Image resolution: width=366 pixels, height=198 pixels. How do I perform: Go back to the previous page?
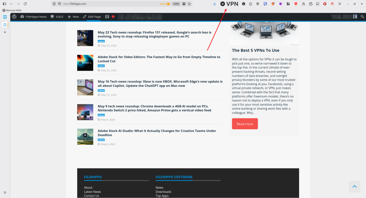tap(11, 4)
